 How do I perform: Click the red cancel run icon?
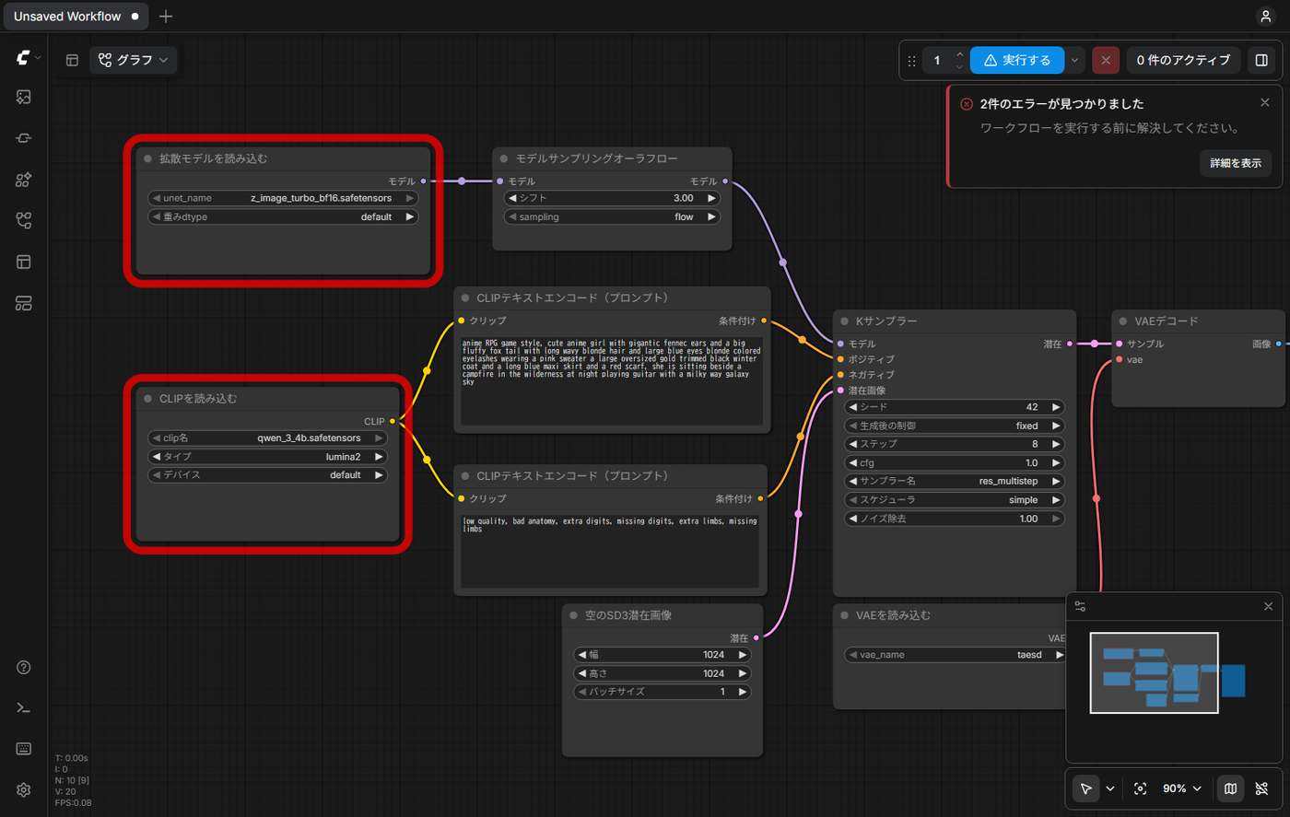pos(1106,60)
